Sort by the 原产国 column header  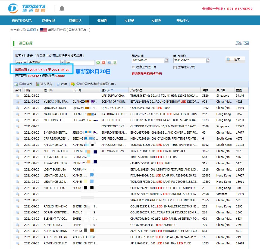(224, 90)
